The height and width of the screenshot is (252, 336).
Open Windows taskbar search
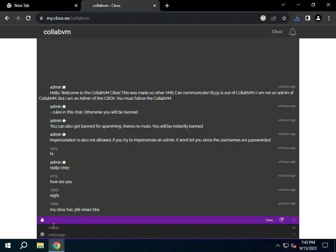(x=24, y=245)
